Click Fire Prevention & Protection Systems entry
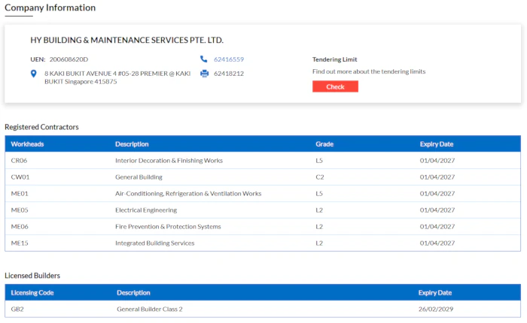Viewport: 527px width, 323px height. 168,227
